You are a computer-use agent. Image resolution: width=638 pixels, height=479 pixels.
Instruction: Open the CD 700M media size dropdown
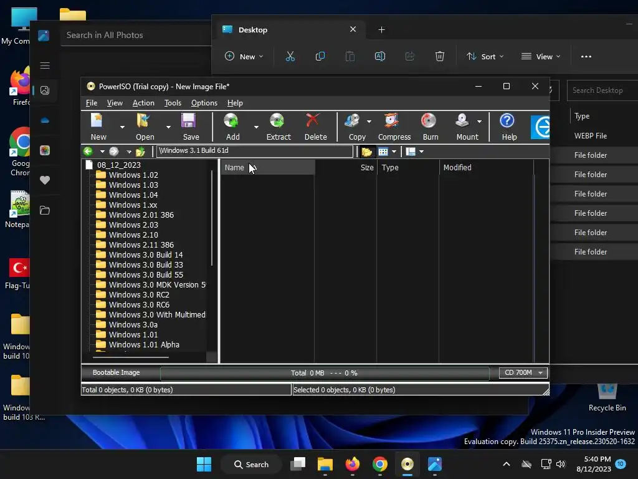pyautogui.click(x=523, y=373)
